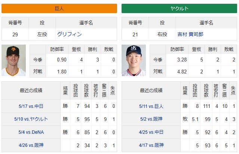Open player page for 吉村 貢司郎
This screenshot has width=239, height=154.
click(190, 34)
